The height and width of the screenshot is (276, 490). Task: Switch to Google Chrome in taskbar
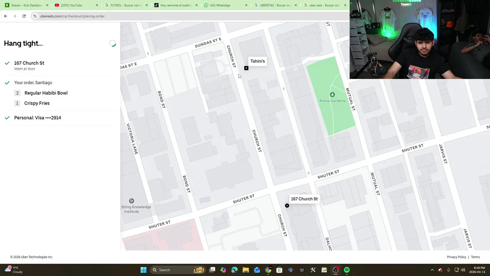[268, 270]
